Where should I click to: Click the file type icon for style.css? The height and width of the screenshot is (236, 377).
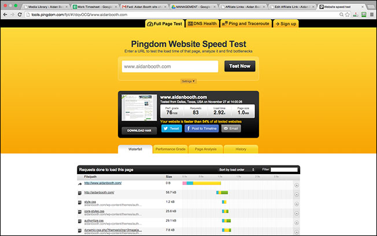click(x=80, y=202)
